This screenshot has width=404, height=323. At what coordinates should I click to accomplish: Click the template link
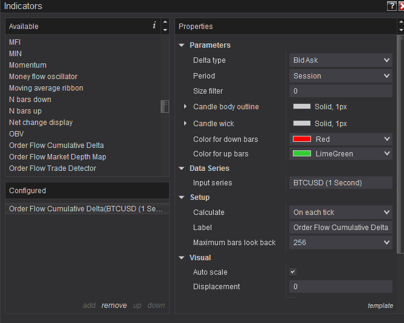pyautogui.click(x=380, y=305)
